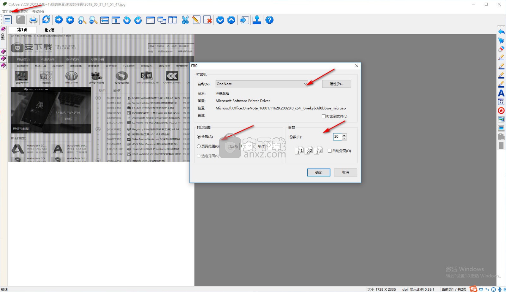506x292 pixels.
Task: Click the blue up chevron circle icon
Action: point(231,20)
